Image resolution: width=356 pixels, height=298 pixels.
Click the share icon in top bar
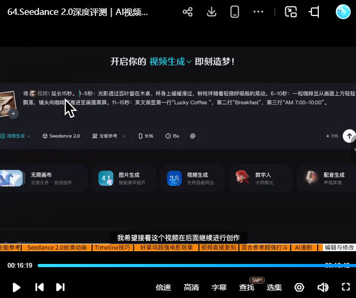point(187,12)
